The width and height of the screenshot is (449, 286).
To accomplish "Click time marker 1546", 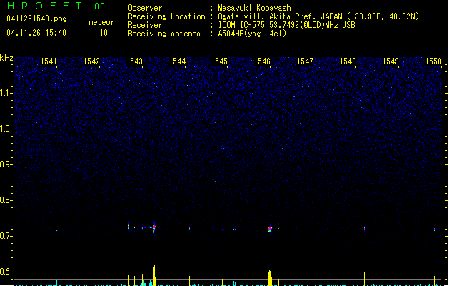I will [262, 61].
